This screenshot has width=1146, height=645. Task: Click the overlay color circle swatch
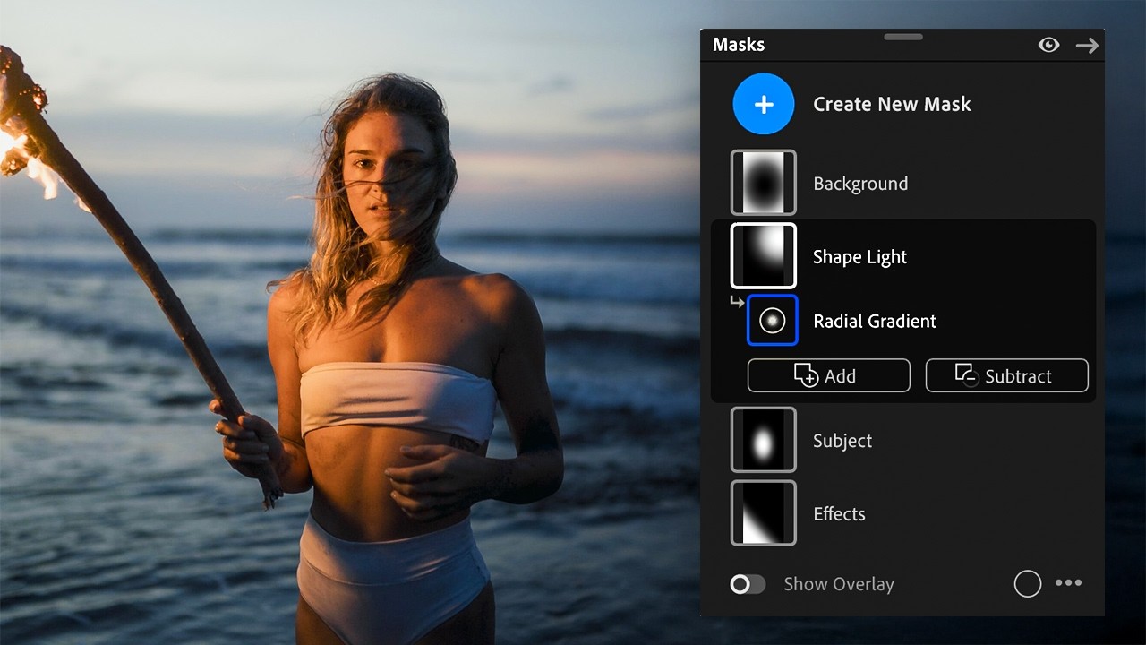1028,584
